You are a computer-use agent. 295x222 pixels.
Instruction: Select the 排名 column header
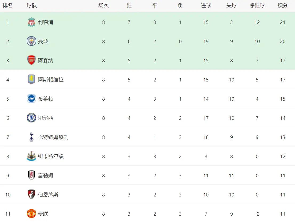pyautogui.click(x=8, y=6)
